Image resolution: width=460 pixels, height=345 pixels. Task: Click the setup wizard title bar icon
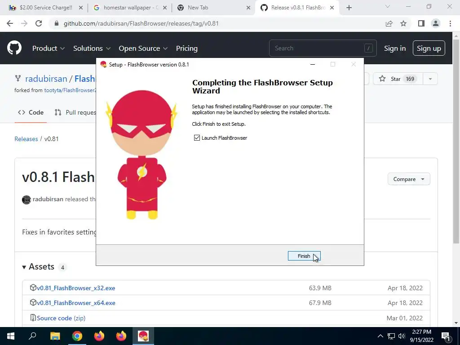tap(103, 65)
